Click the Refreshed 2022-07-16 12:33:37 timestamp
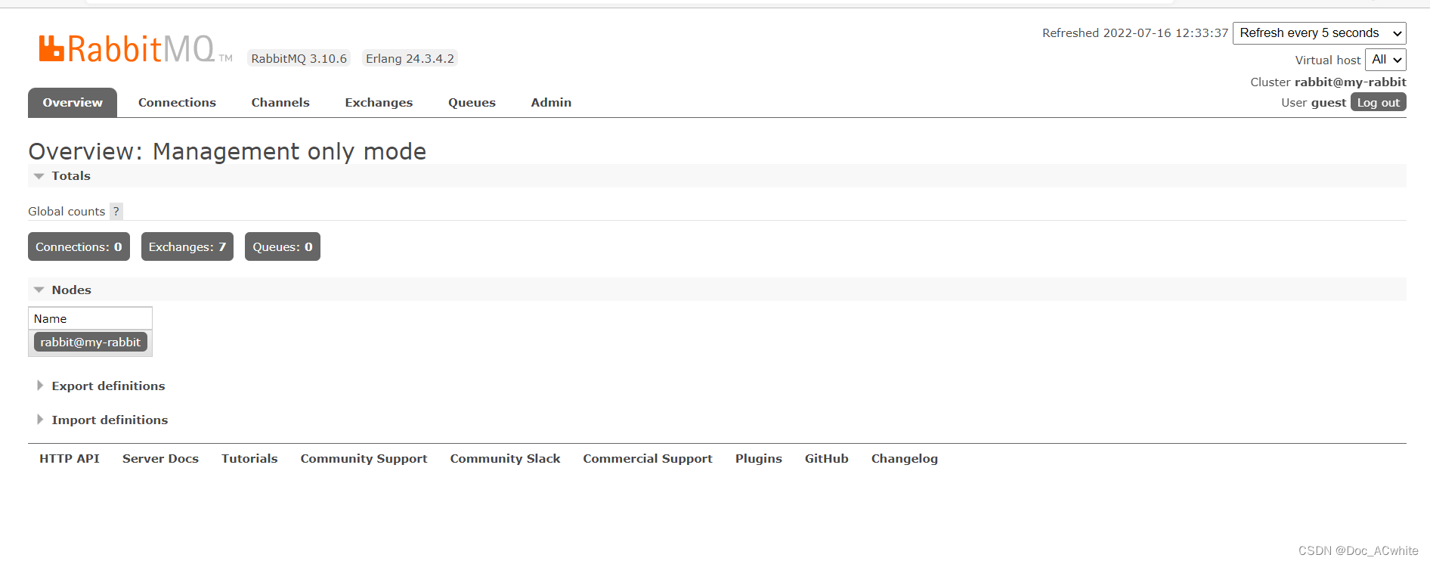Screen dimensions: 1430x564 click(1135, 33)
